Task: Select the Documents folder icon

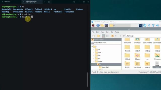Action: coord(147,41)
